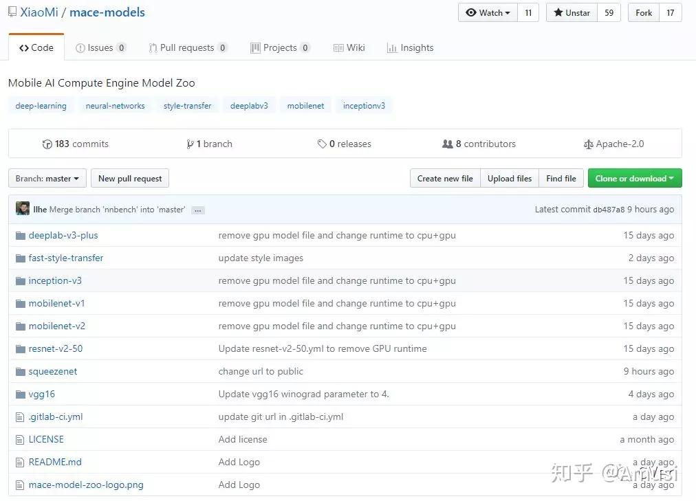Viewport: 696px width, 501px height.
Task: Open the README.md file icon
Action: tap(20, 462)
